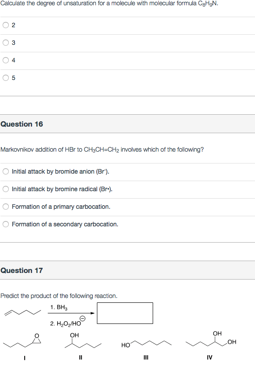255x367 pixels.
Task: Click the terminal alkene starting material structure
Action: coord(22,313)
